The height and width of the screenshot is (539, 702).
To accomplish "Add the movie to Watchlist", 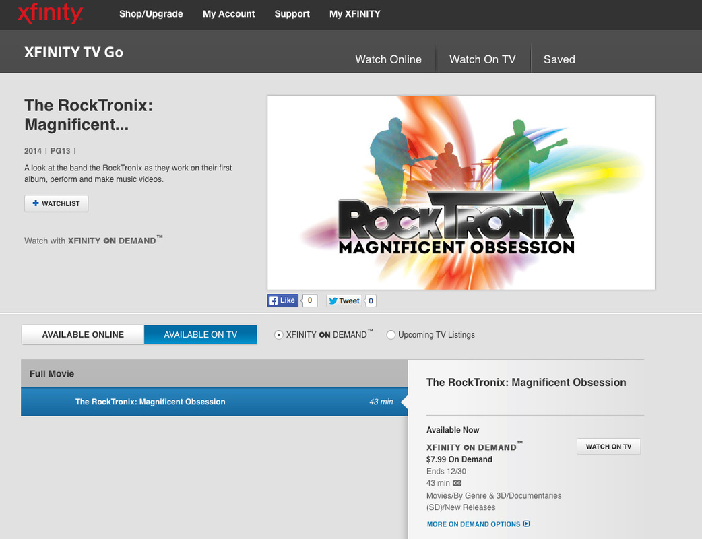I will [57, 203].
